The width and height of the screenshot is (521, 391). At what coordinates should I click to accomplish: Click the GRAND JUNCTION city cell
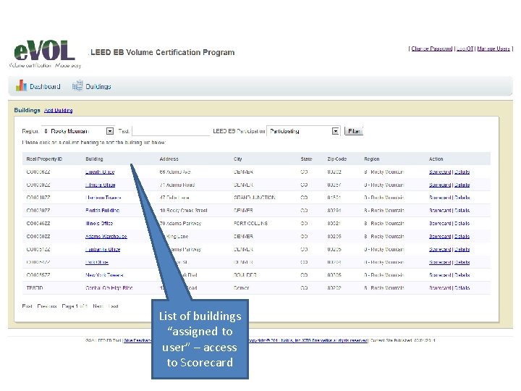point(255,198)
